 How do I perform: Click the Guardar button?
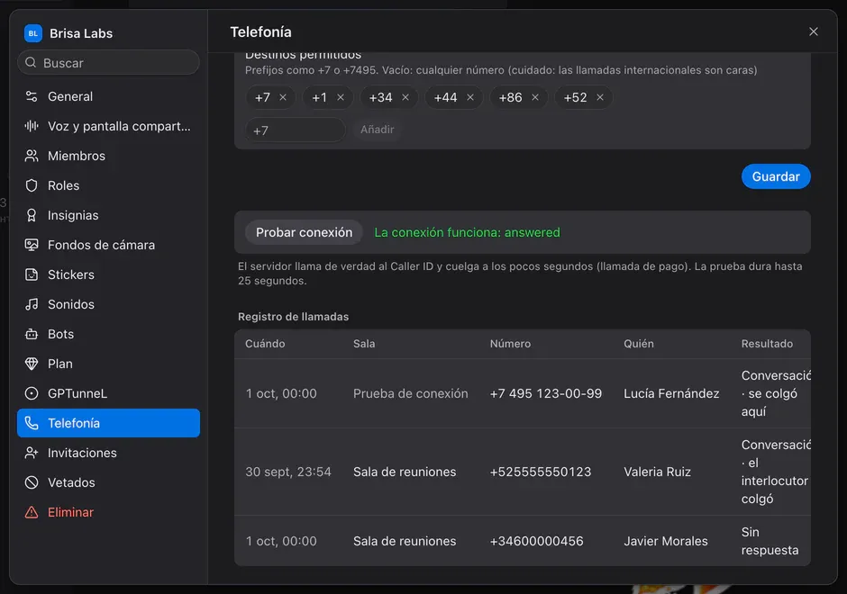(x=776, y=176)
